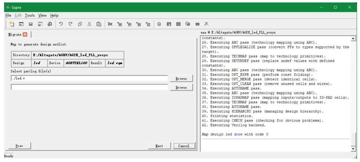
Task: Click the X stop icon in toolbar
Action: [206, 23]
